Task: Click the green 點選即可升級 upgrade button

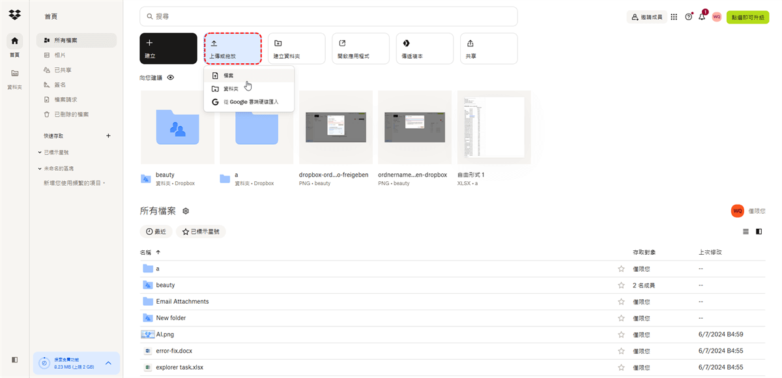Action: pyautogui.click(x=748, y=17)
